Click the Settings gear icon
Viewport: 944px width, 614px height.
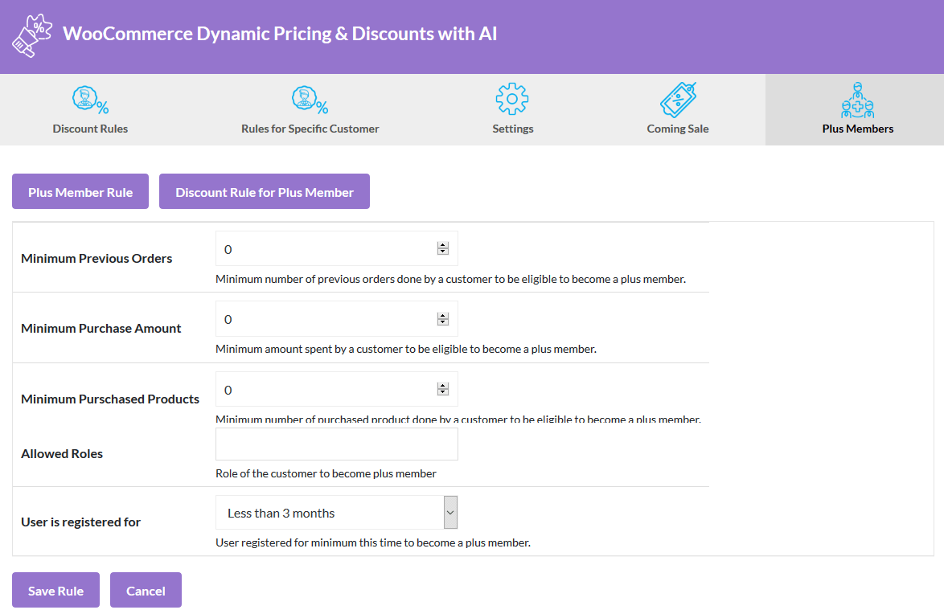point(512,99)
